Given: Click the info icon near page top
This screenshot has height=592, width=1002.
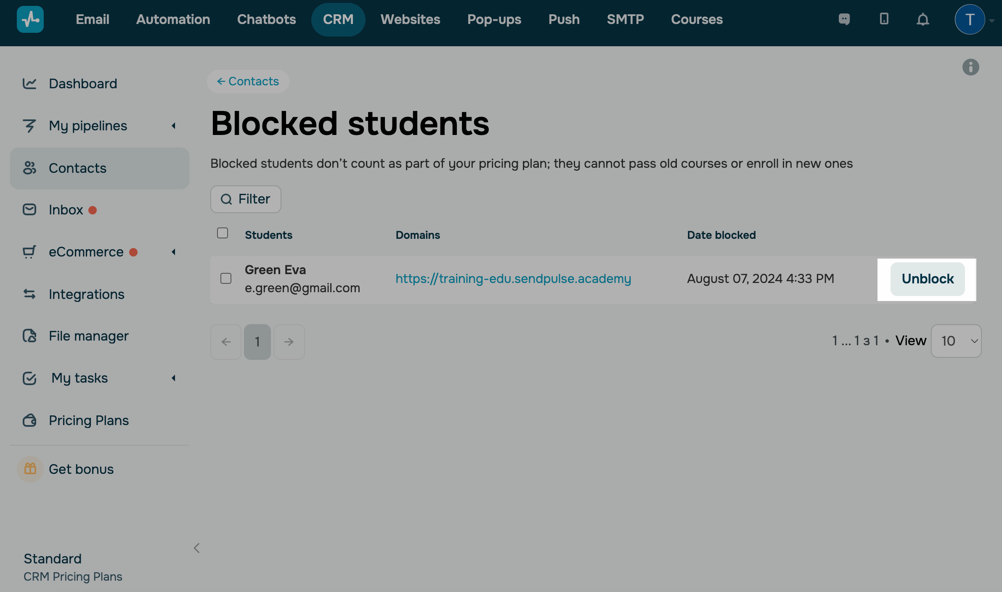Looking at the screenshot, I should [x=970, y=67].
